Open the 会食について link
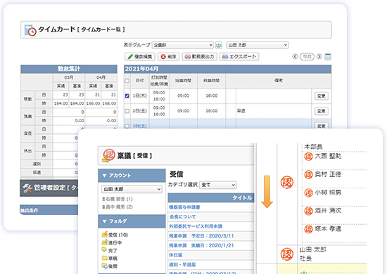387x274 pixels. [182, 217]
